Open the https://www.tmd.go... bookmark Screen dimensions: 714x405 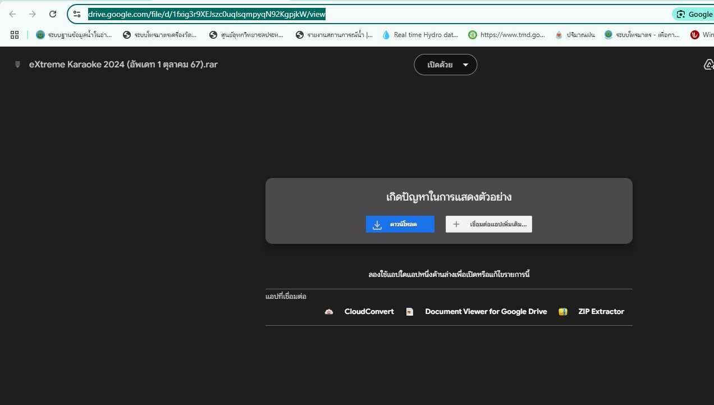(507, 35)
